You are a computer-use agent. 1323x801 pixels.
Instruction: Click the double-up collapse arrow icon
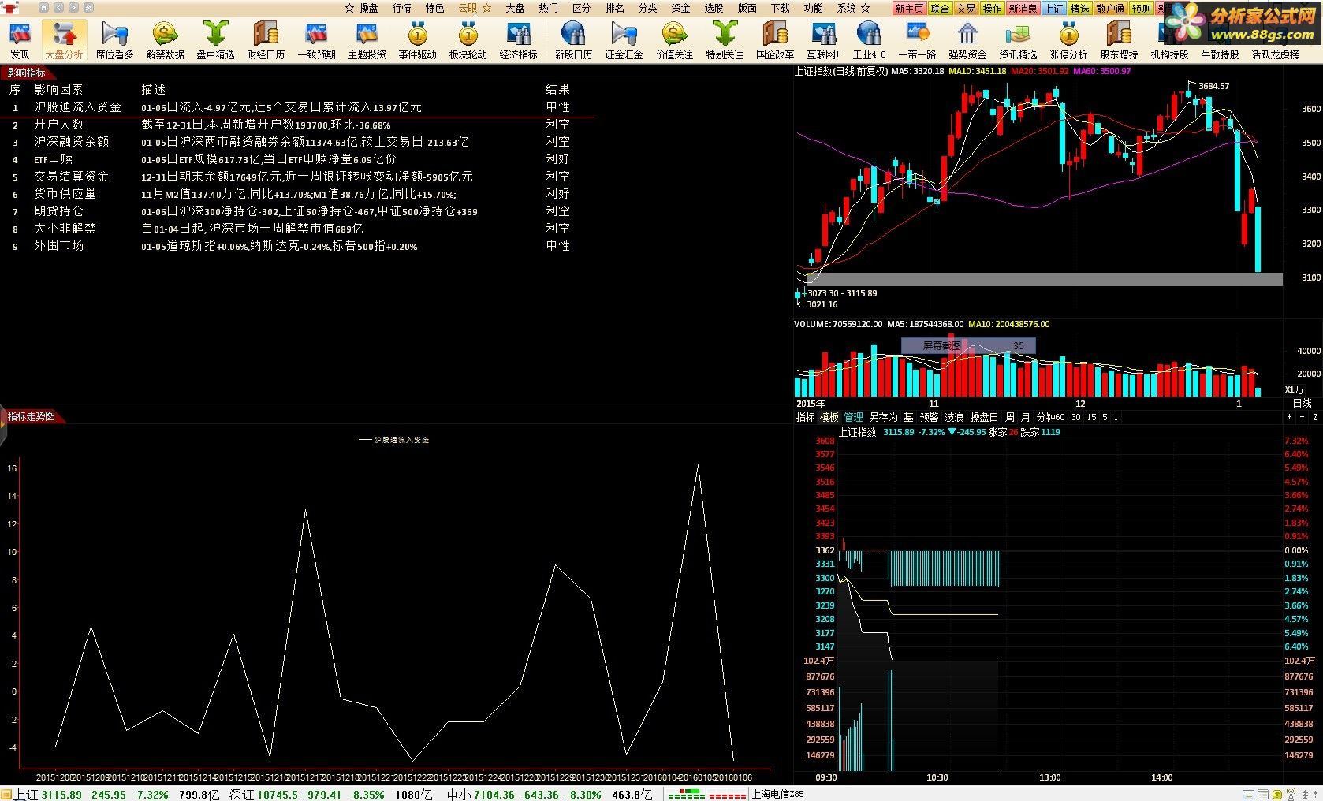click(88, 8)
